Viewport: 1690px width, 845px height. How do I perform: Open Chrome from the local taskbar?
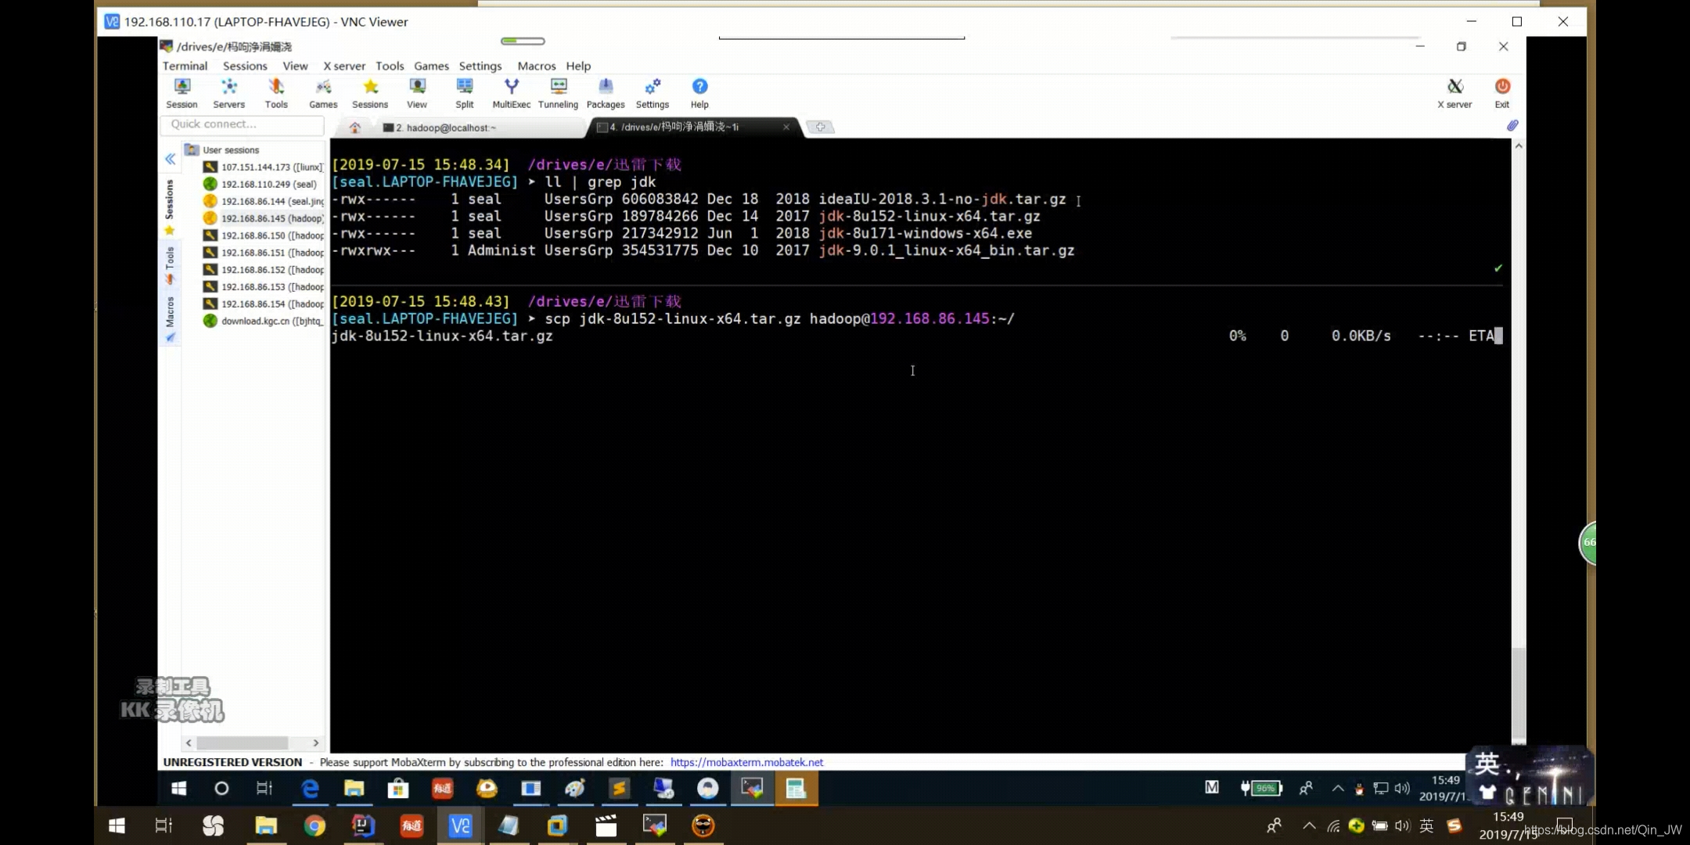pyautogui.click(x=315, y=825)
